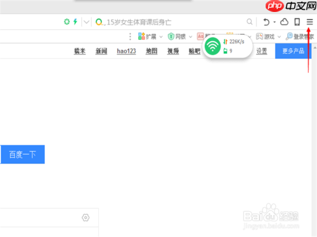Screen dimensions: 317x237
Task: Click the green lightning speed mode icon
Action: pyautogui.click(x=75, y=21)
